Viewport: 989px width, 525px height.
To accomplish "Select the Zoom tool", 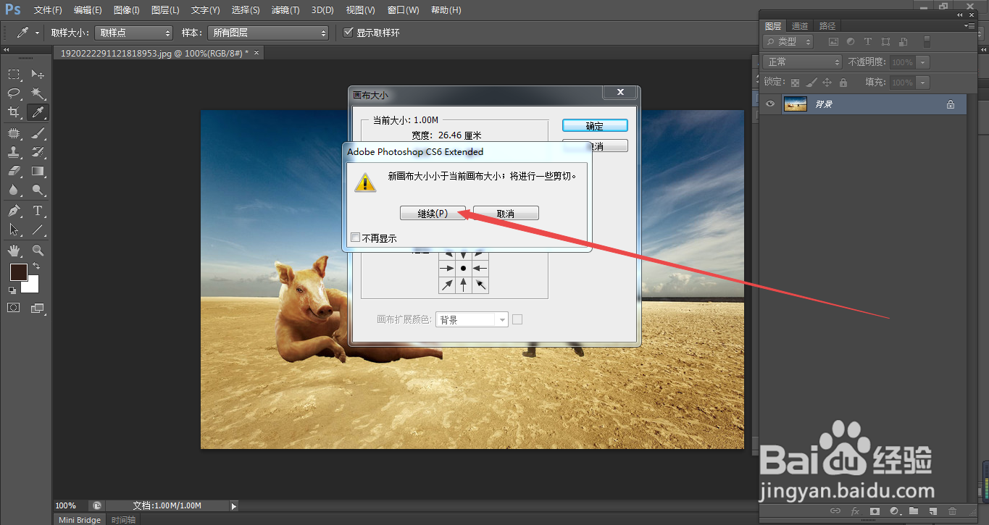I will coord(38,251).
